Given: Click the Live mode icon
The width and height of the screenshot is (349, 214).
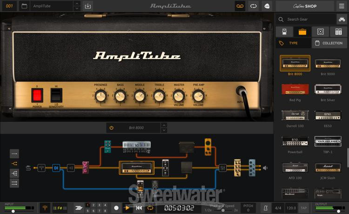Looking at the screenshot, I should [267, 6].
